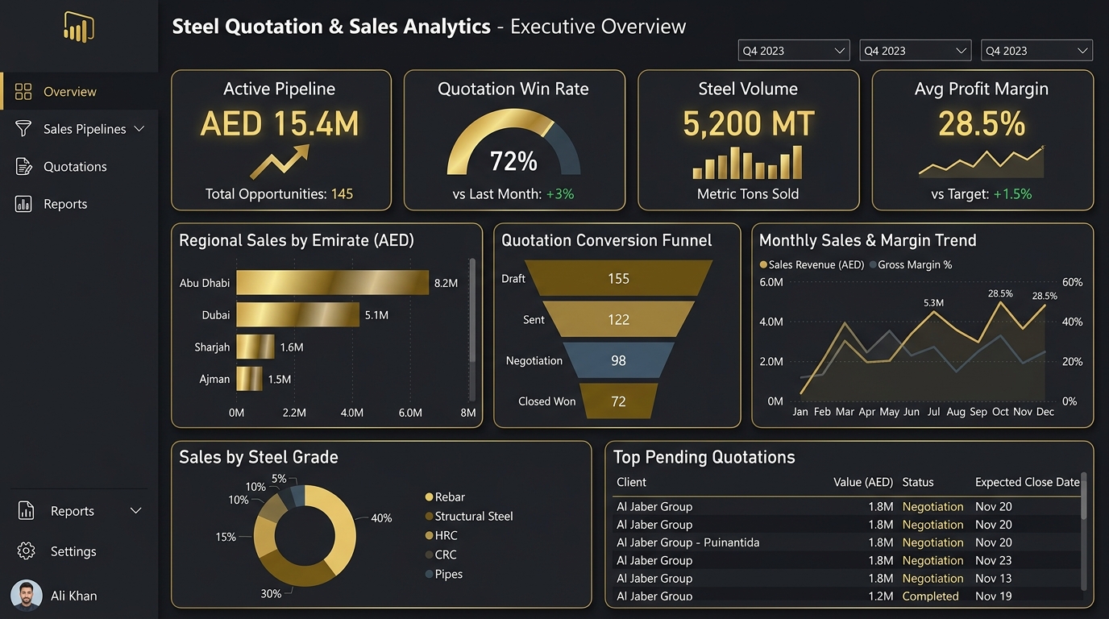Expand the Sales Pipelines chevron
The height and width of the screenshot is (619, 1109).
point(139,129)
